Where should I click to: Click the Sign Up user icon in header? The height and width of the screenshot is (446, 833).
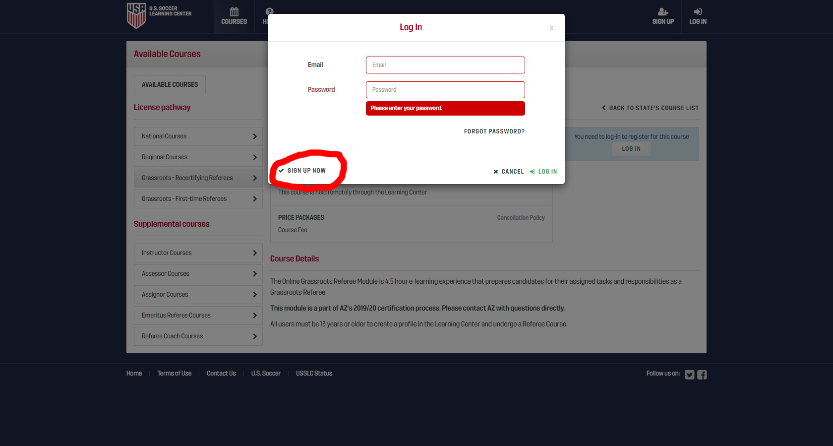point(663,12)
